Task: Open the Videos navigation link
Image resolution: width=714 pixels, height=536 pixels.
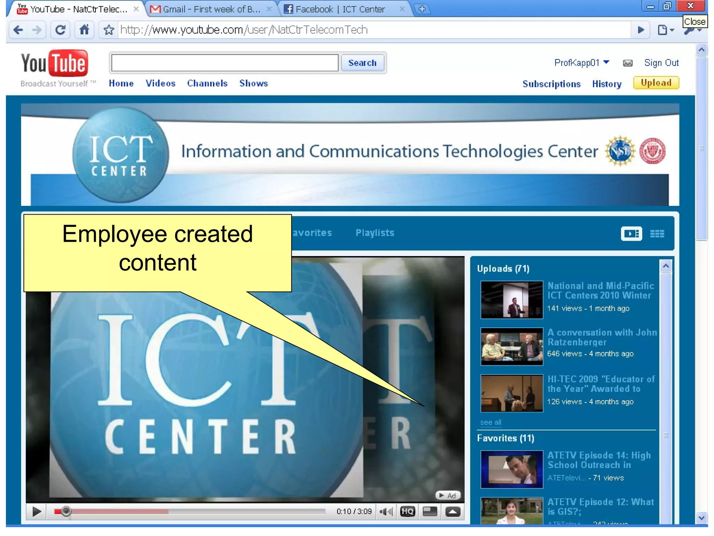Action: [160, 83]
